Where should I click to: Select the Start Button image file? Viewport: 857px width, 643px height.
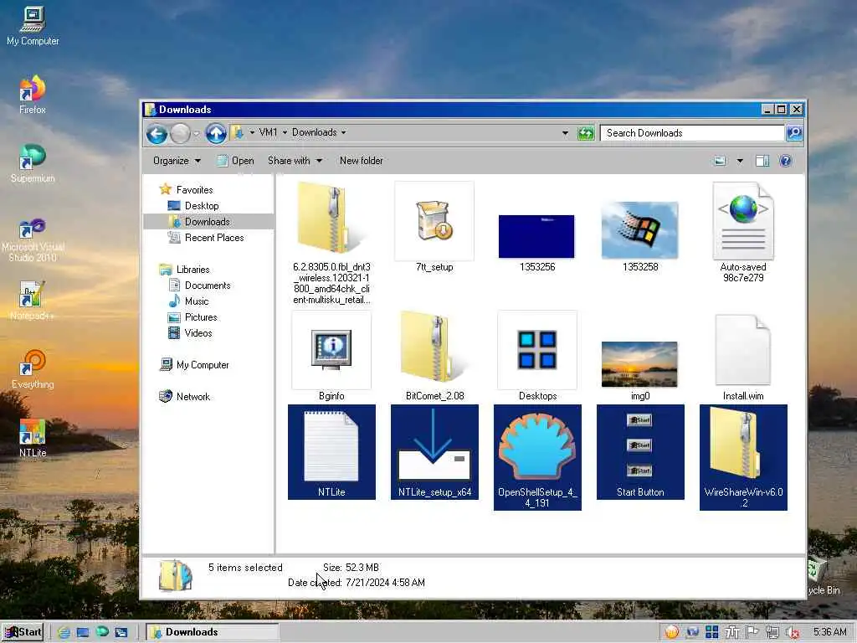coord(640,452)
